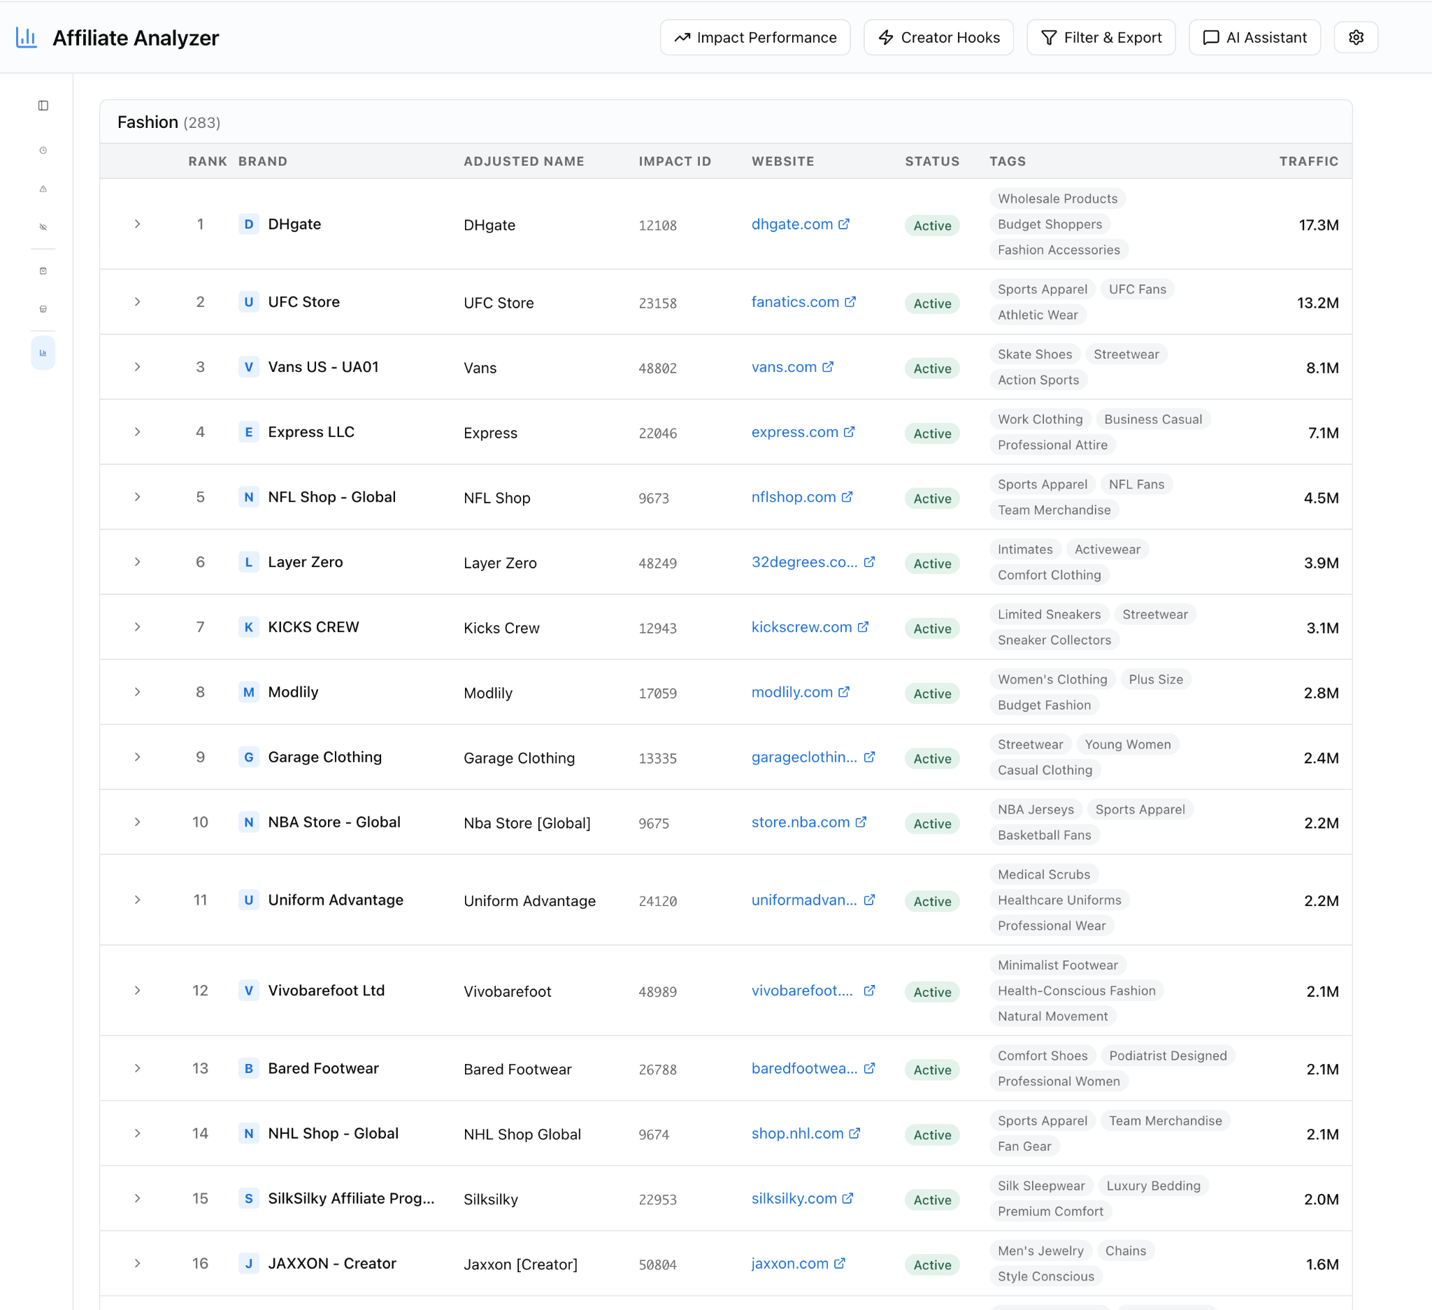Click the Fashion (283) heading
The image size is (1432, 1310).
click(x=169, y=122)
